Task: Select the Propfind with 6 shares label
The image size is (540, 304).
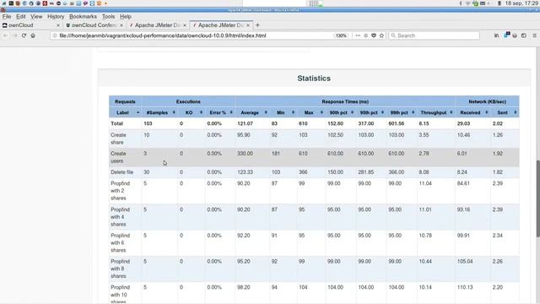Action: (x=120, y=242)
